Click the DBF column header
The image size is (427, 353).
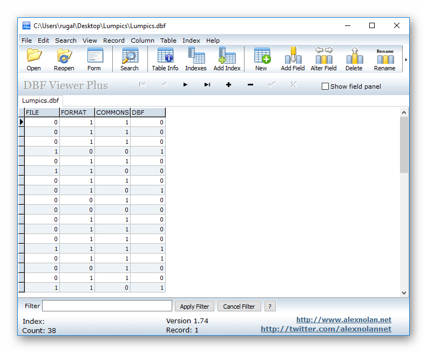tap(147, 112)
